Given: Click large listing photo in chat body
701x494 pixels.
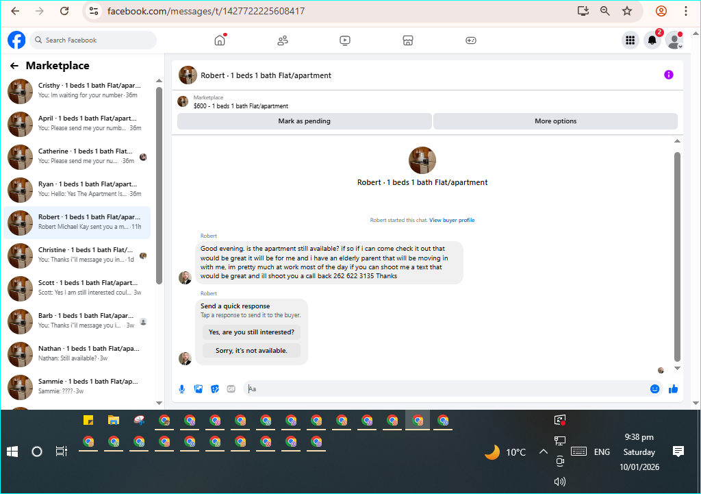Looking at the screenshot, I should 422,160.
